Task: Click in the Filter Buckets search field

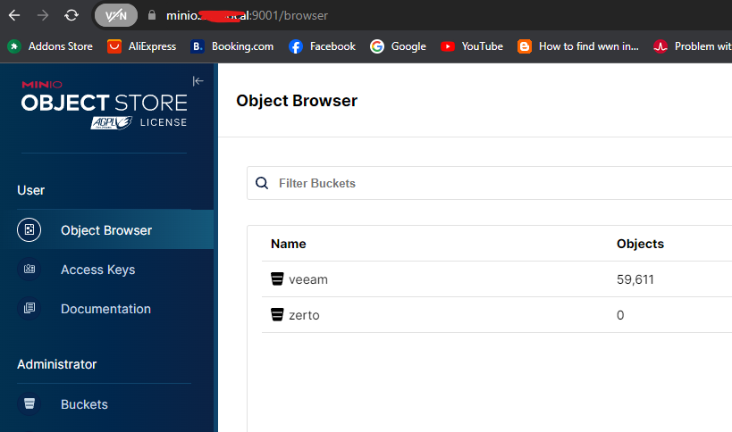Action: (489, 183)
